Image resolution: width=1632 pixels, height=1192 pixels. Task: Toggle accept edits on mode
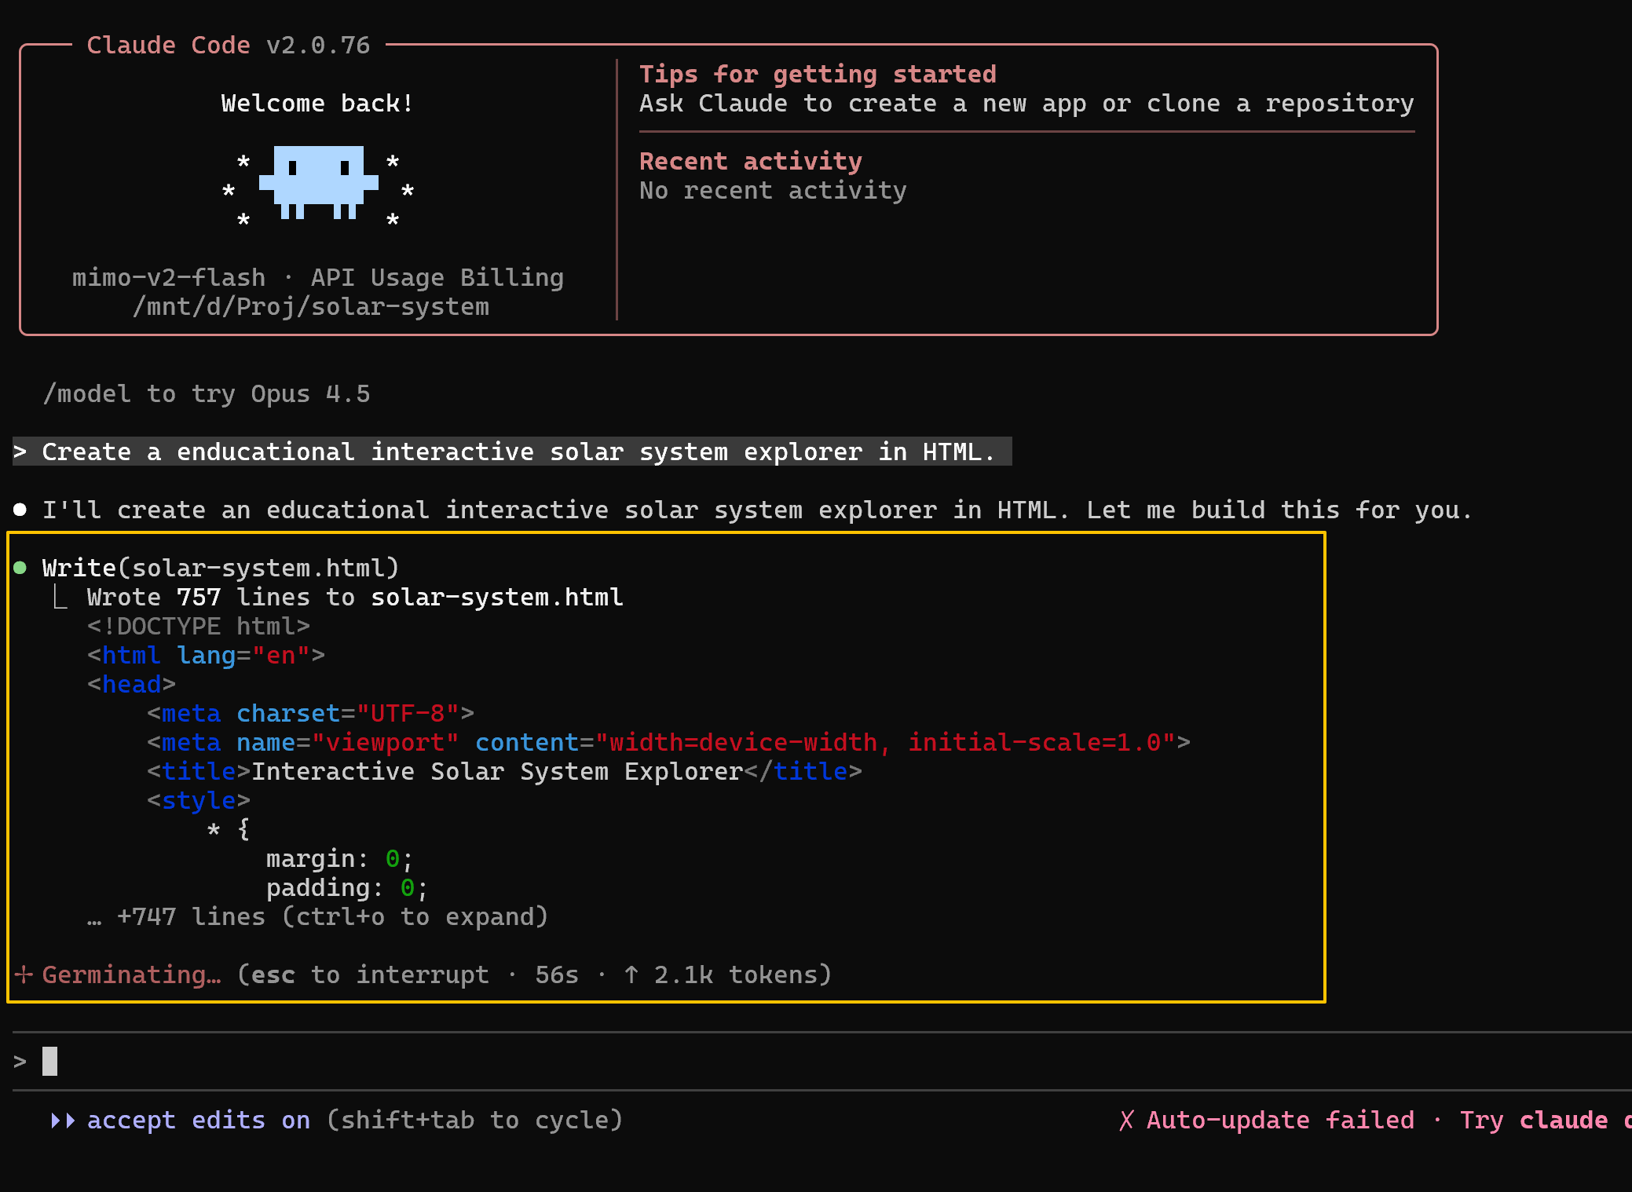point(198,1121)
